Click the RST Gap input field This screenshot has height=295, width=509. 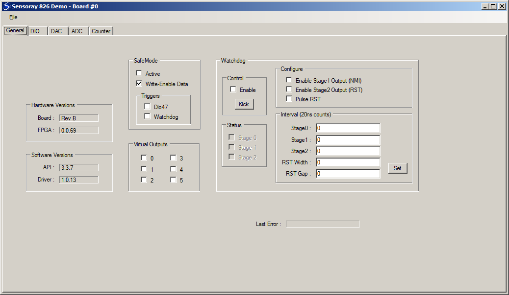[x=348, y=174]
